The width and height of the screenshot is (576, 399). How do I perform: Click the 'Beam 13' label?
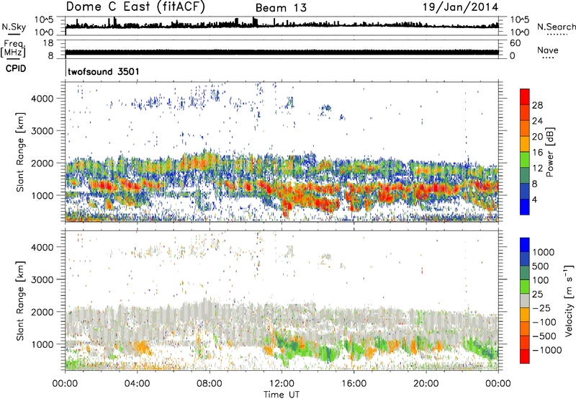click(281, 8)
